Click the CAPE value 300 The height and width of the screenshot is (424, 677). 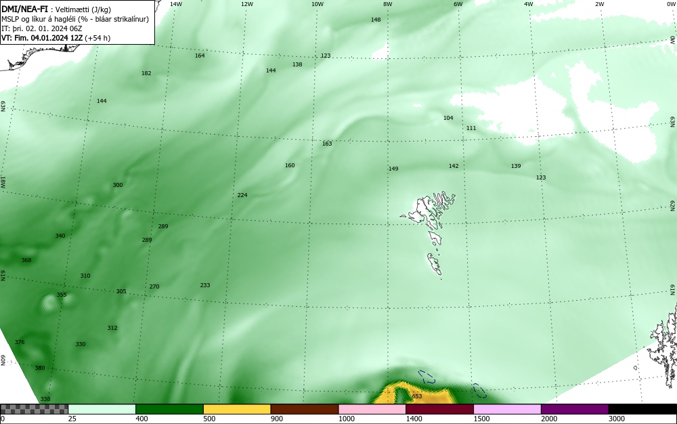[x=117, y=185]
